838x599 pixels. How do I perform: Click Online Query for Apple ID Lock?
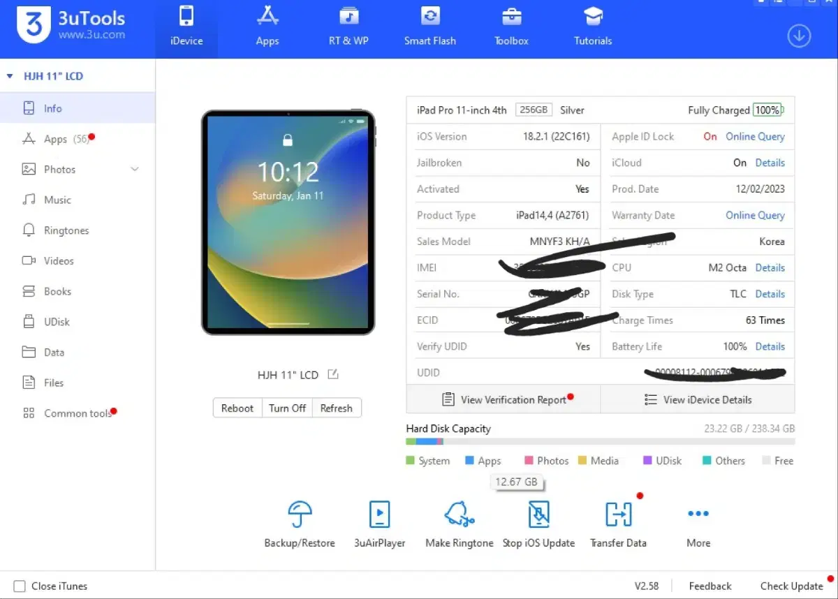pos(755,136)
